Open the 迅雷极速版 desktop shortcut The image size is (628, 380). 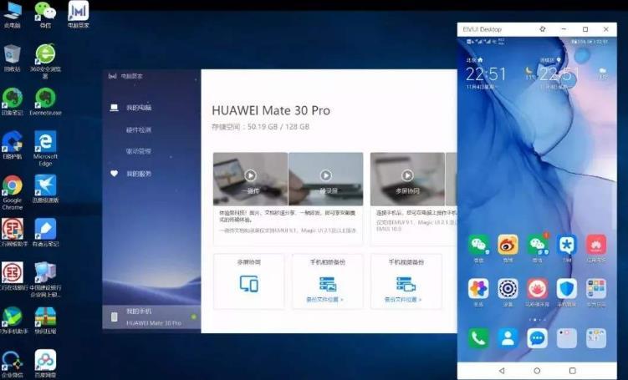pyautogui.click(x=45, y=189)
